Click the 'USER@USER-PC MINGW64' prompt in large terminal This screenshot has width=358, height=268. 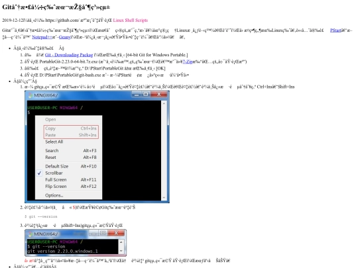[x=52, y=108]
